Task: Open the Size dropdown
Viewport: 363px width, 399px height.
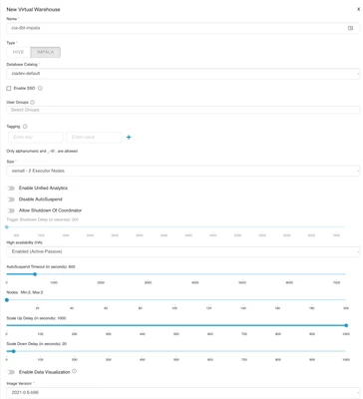Action: (x=183, y=171)
